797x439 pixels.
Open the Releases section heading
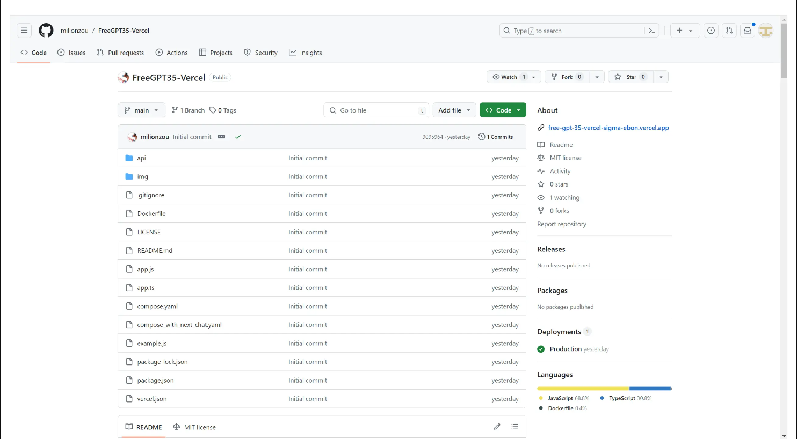551,249
